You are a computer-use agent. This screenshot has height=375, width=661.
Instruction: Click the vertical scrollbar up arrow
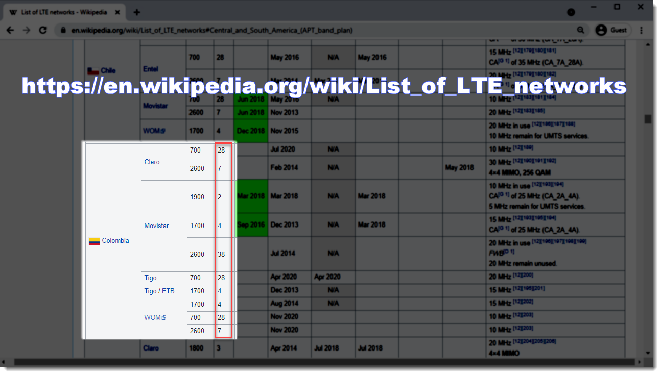point(648,43)
